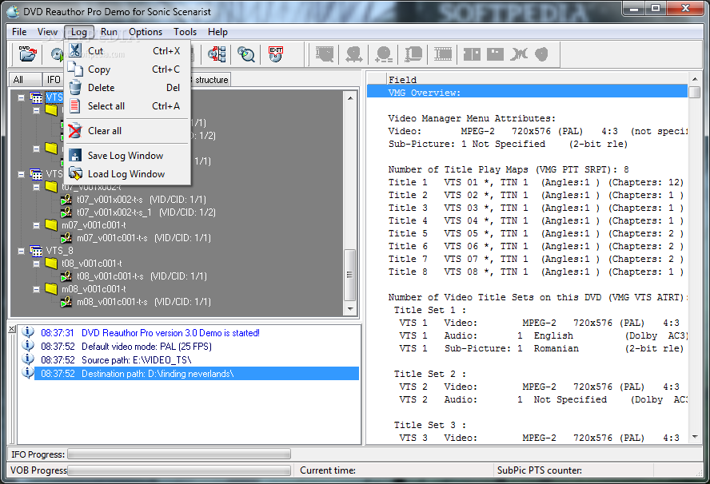Choose Delete from the Log menu
Image resolution: width=710 pixels, height=484 pixels.
click(x=127, y=88)
